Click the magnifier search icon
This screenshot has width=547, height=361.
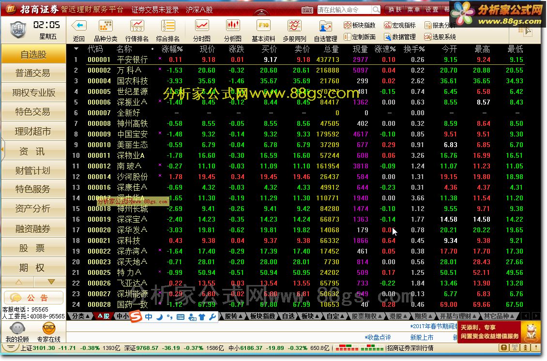(376, 9)
